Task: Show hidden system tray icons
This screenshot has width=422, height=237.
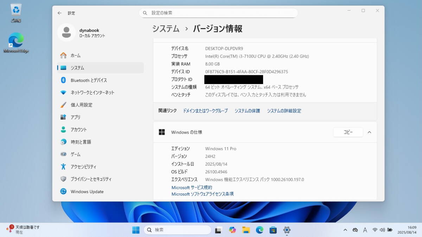Action: (345, 230)
